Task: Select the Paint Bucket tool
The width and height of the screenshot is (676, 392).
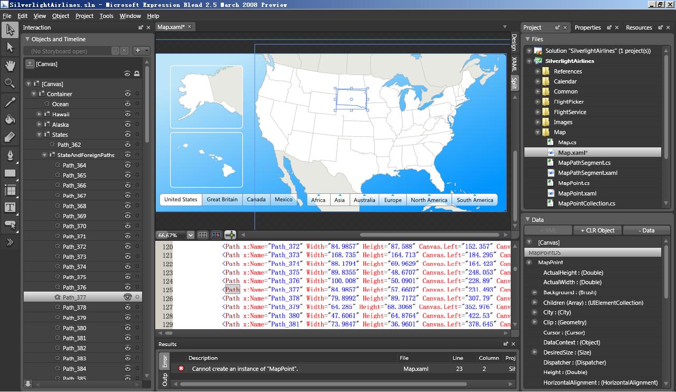Action: coord(10,120)
